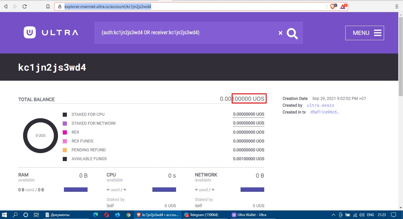The image size is (403, 219).
Task: Click the Staked for CPU color swatch
Action: pos(65,114)
